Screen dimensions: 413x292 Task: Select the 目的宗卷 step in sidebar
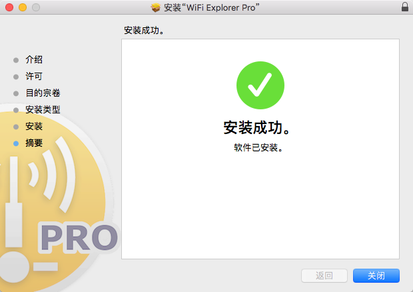[x=43, y=93]
